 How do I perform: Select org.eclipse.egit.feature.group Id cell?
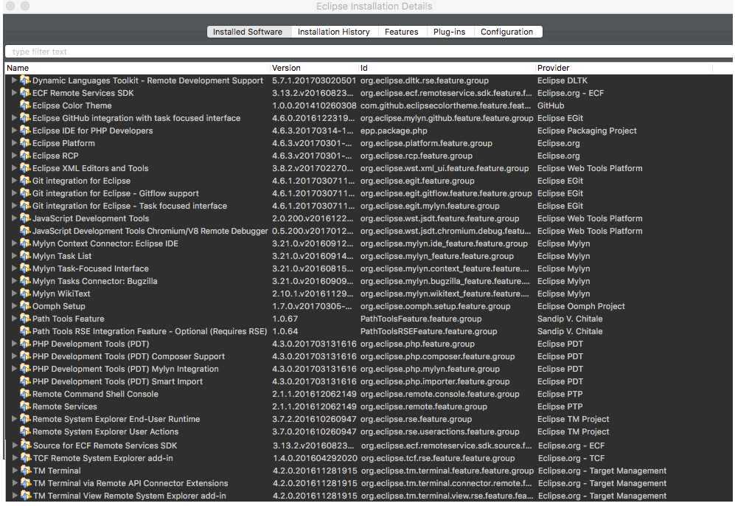[x=417, y=181]
